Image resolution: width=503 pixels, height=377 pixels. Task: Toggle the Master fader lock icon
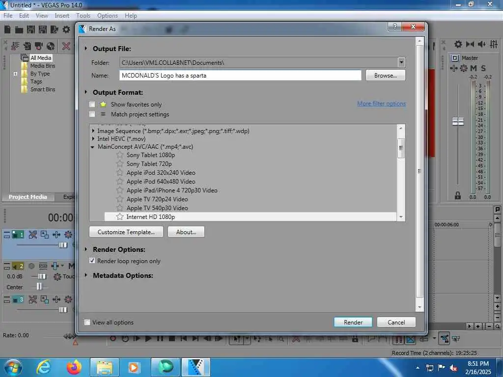pyautogui.click(x=458, y=195)
